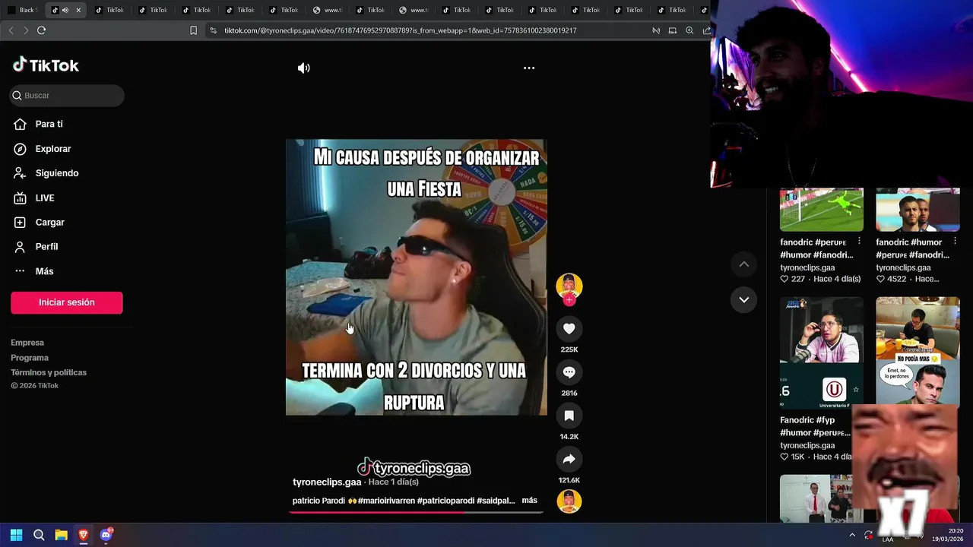Viewport: 973px width, 547px height.
Task: Open Discord from taskbar
Action: tap(106, 535)
